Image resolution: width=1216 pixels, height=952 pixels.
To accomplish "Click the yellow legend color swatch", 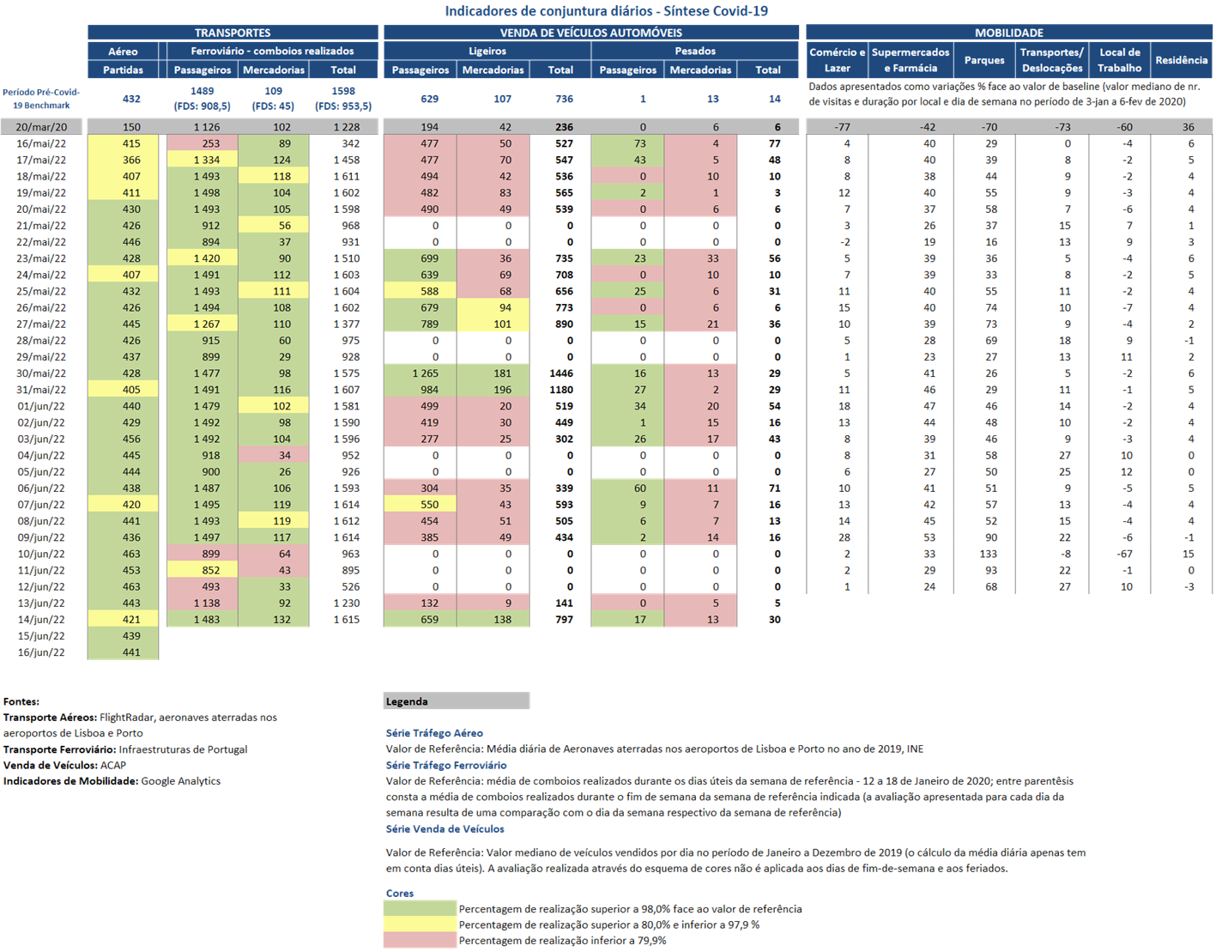I will pos(420,925).
